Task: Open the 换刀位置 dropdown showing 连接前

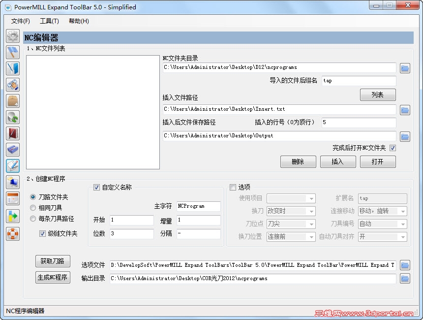Action: click(x=291, y=237)
